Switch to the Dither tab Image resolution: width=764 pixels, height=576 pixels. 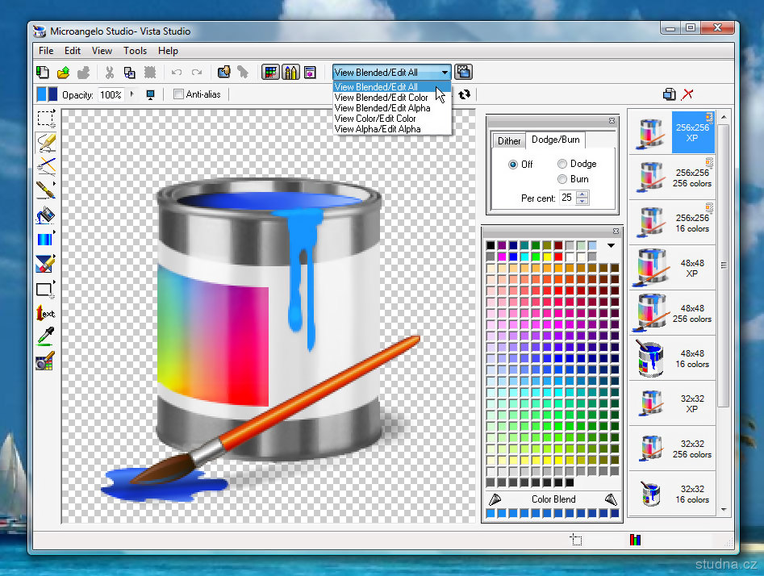tap(509, 140)
